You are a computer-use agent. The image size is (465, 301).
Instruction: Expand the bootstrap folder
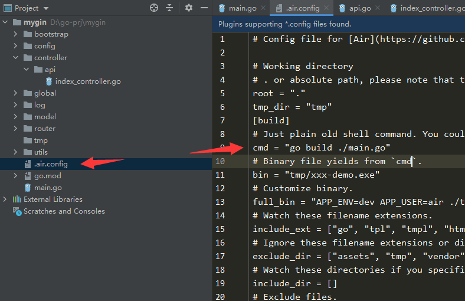pos(15,34)
